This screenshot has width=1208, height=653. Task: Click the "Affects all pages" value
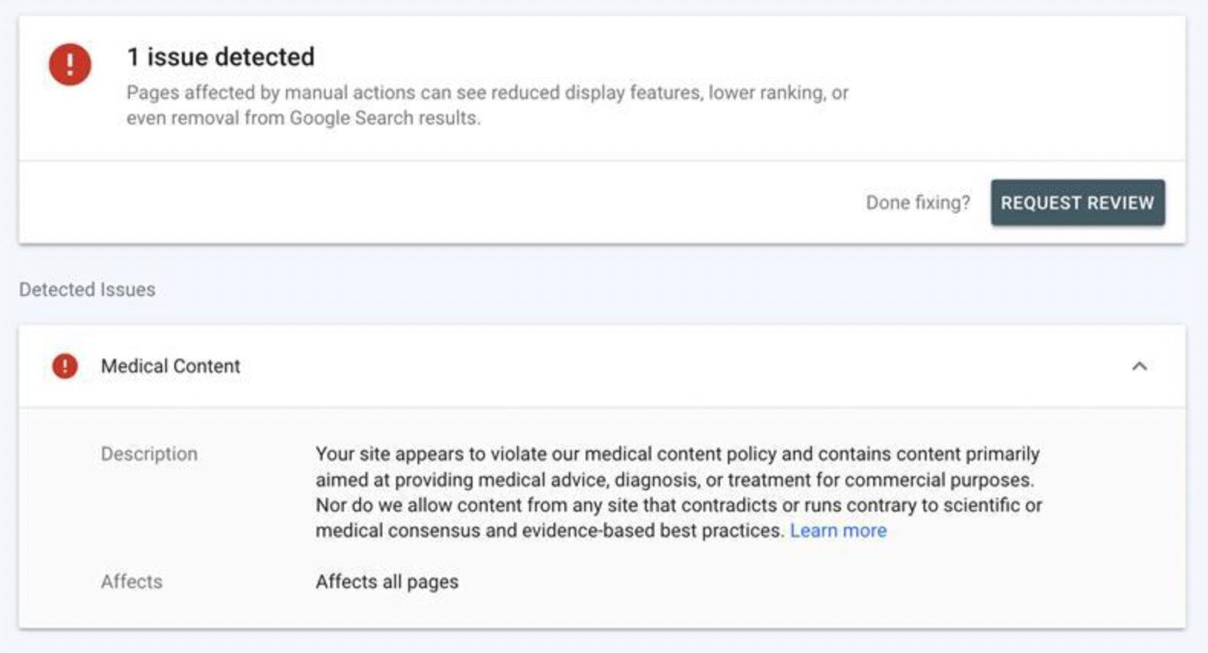coord(387,582)
